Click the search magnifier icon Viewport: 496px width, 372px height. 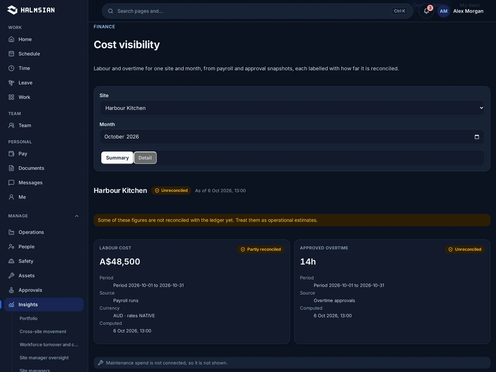[110, 11]
